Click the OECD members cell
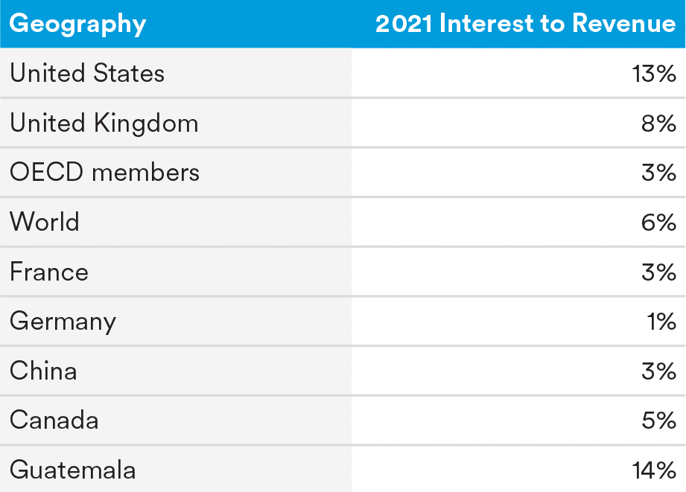Screen dimensions: 686x492 [x=105, y=173]
